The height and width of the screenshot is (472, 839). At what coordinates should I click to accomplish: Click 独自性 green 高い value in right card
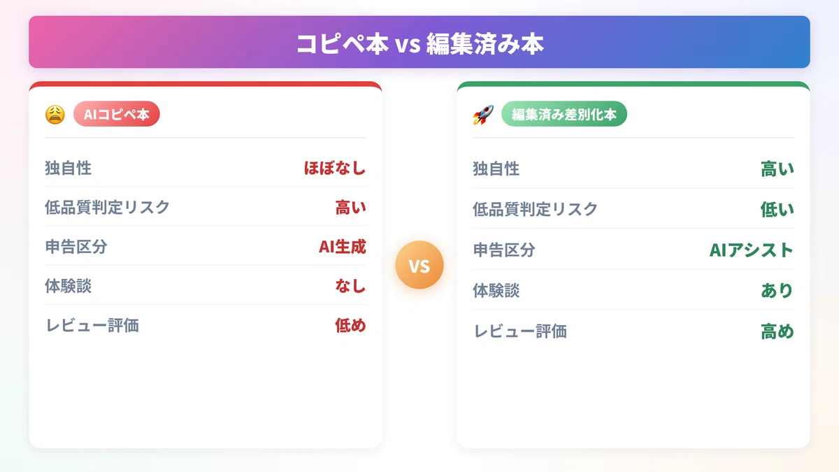click(x=777, y=169)
